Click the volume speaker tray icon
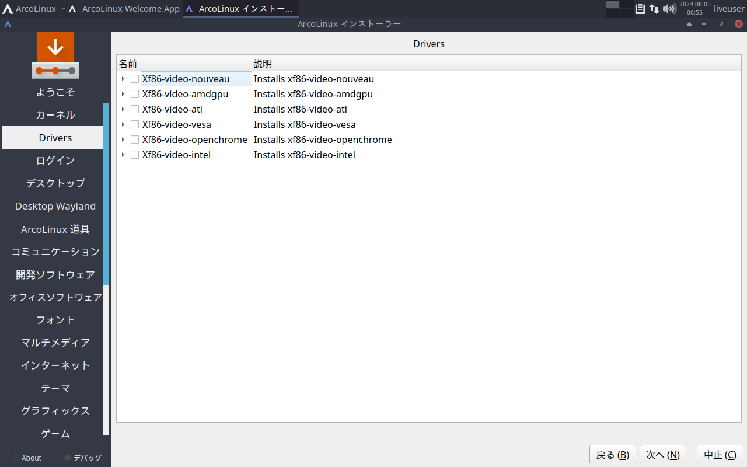 669,9
